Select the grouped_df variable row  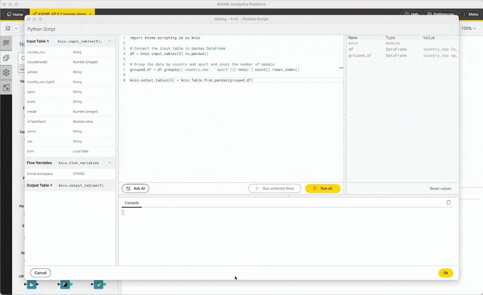tap(403, 56)
